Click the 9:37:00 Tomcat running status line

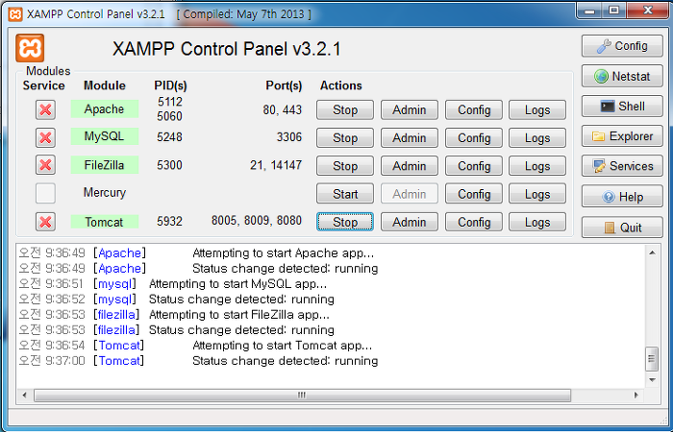point(198,361)
